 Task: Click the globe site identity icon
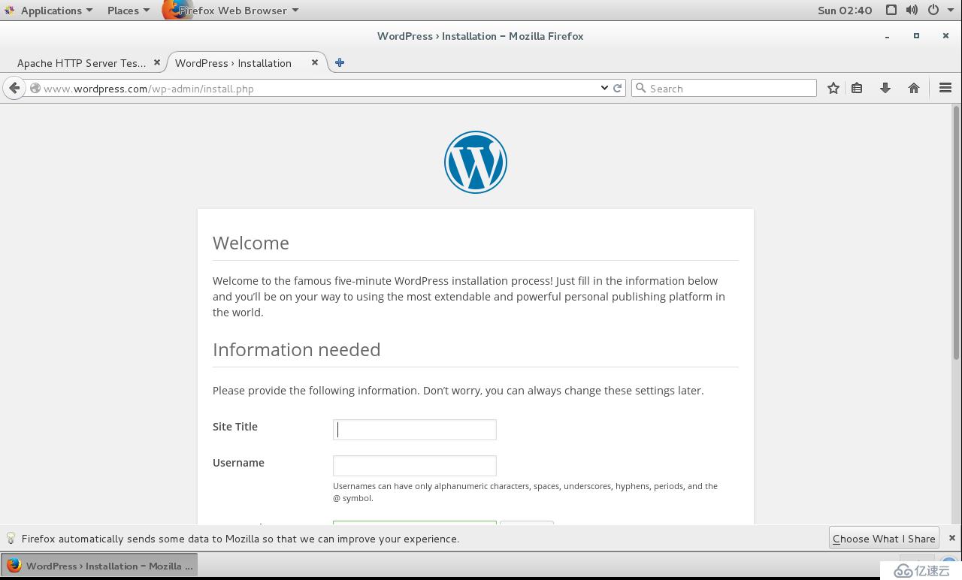tap(35, 88)
